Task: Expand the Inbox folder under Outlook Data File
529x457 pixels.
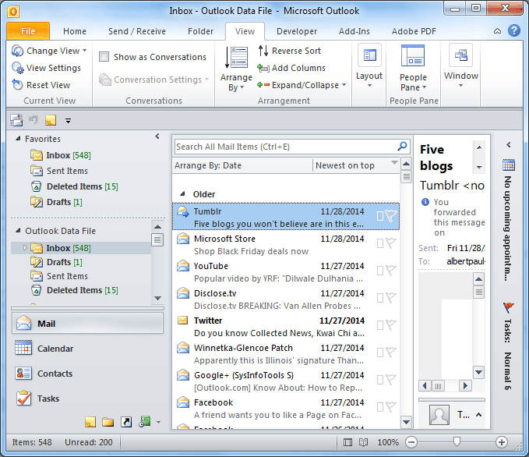Action: 25,247
